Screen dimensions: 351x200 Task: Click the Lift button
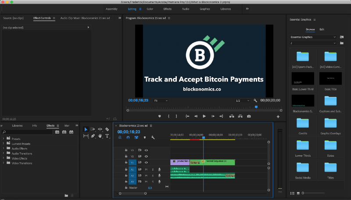[232, 116]
